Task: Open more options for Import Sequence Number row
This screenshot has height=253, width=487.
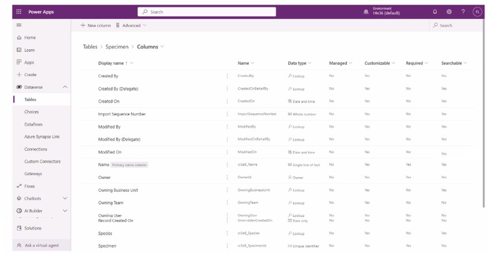Action: tap(227, 114)
